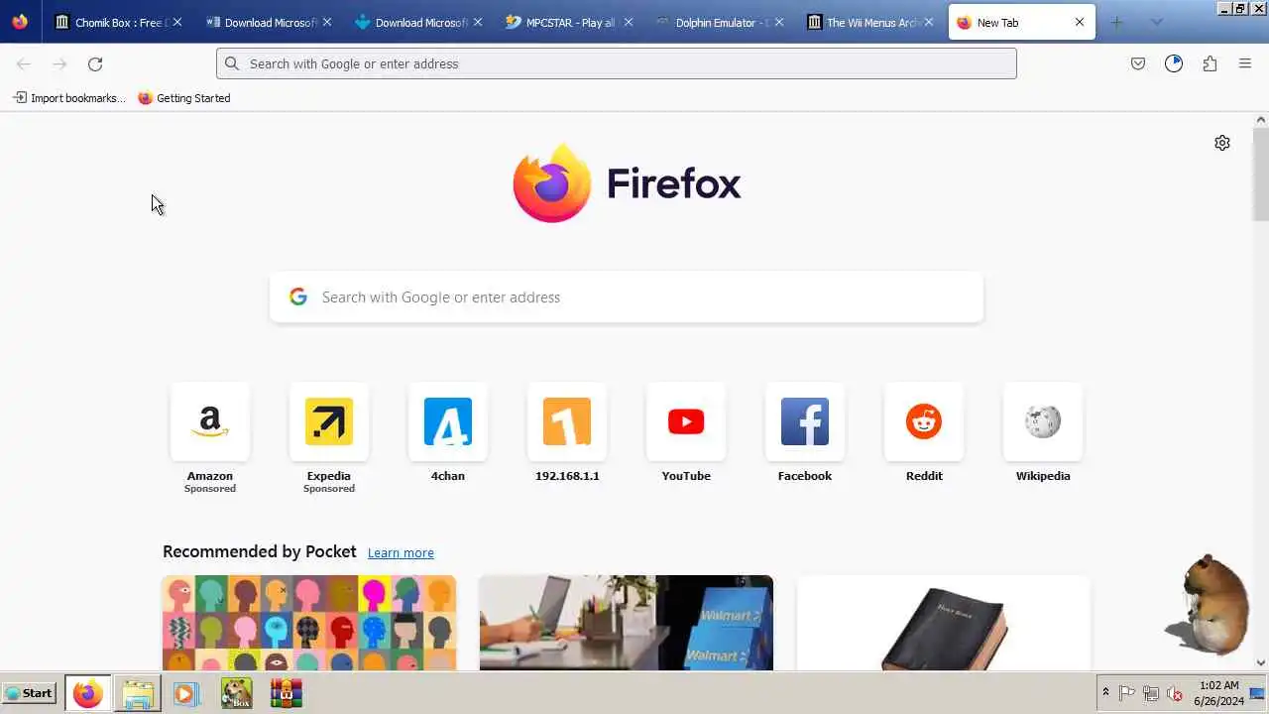Click the taskbar clock showing 1:02 AM
The image size is (1269, 714).
pyautogui.click(x=1218, y=693)
